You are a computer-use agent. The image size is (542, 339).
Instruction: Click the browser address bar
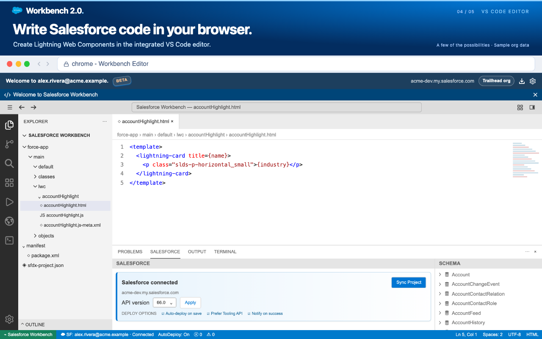pos(296,64)
